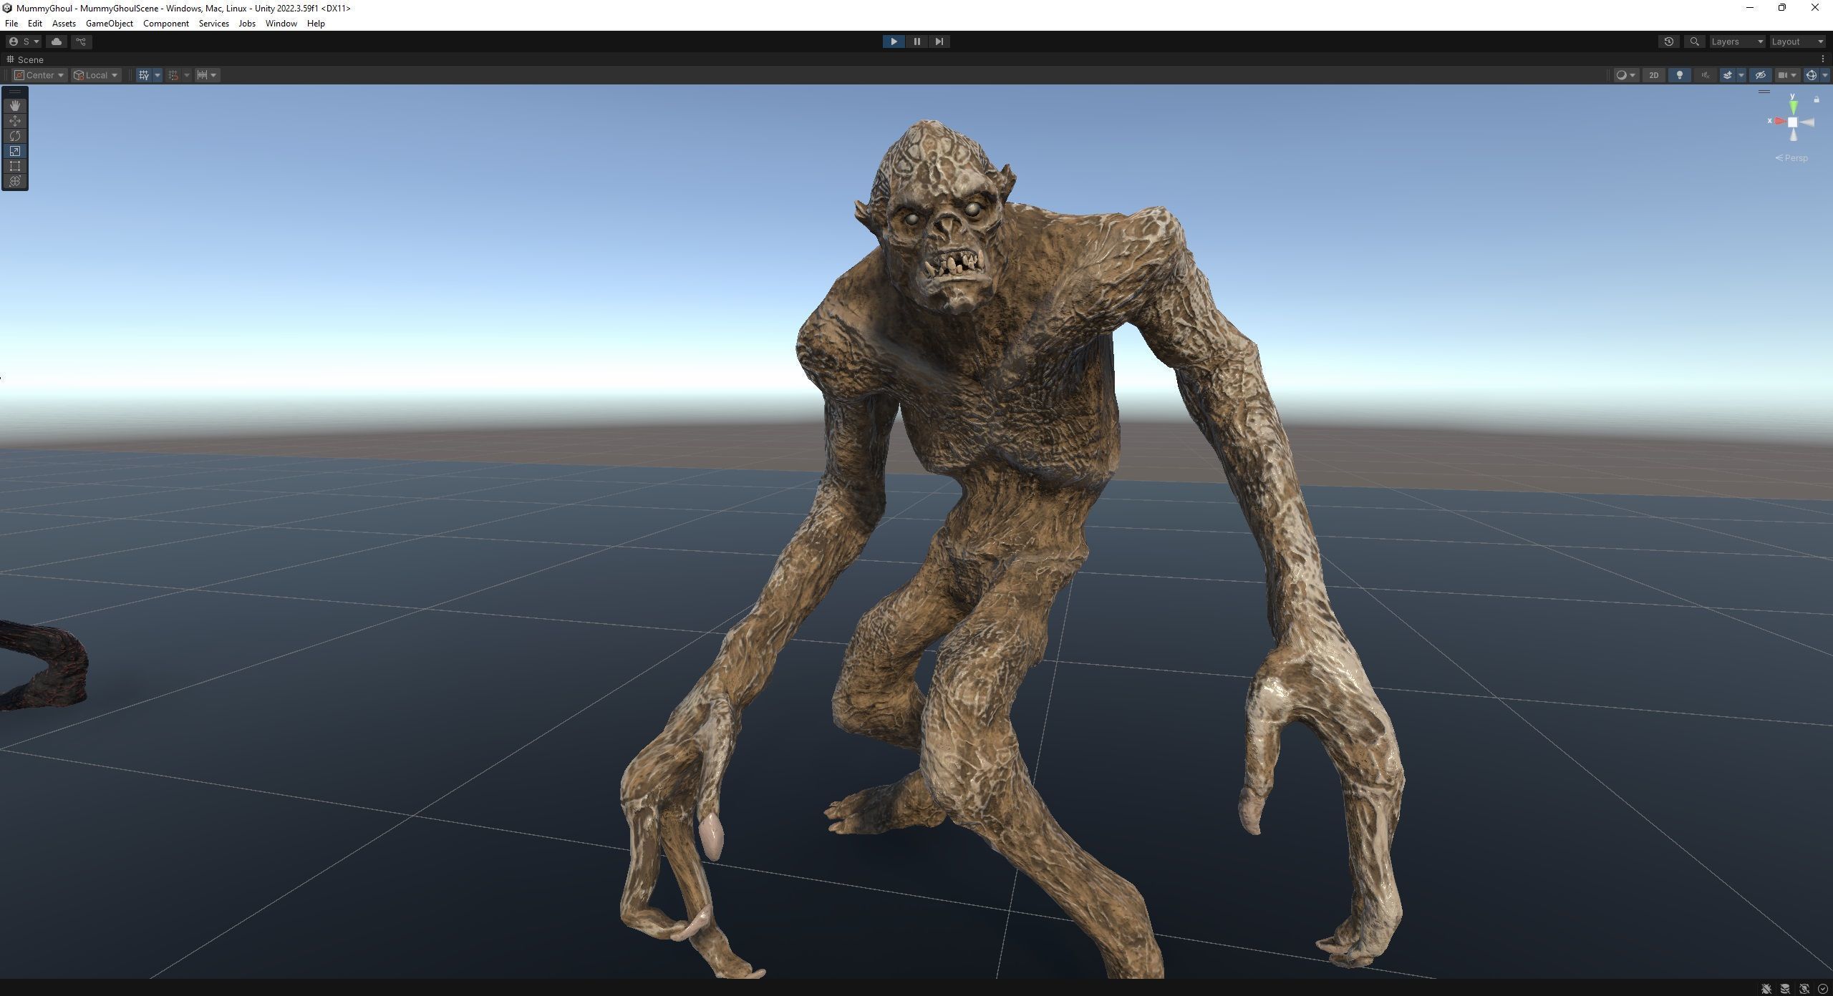This screenshot has width=1833, height=996.
Task: Toggle Gizmos display button
Action: click(x=1811, y=75)
